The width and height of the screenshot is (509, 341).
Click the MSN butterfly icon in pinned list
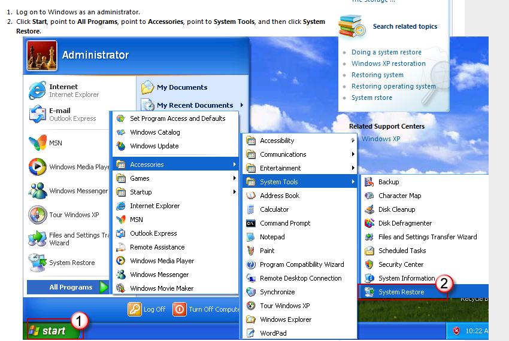tap(37, 143)
